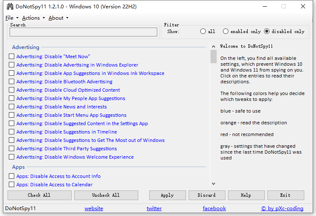
Task: Click the "red - not recommended" text
Action: tap(247, 134)
